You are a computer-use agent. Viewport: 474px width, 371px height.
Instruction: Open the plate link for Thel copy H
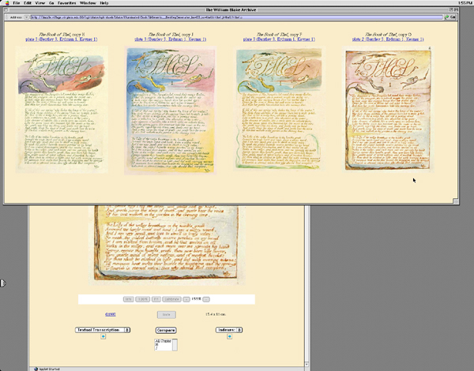pos(62,39)
